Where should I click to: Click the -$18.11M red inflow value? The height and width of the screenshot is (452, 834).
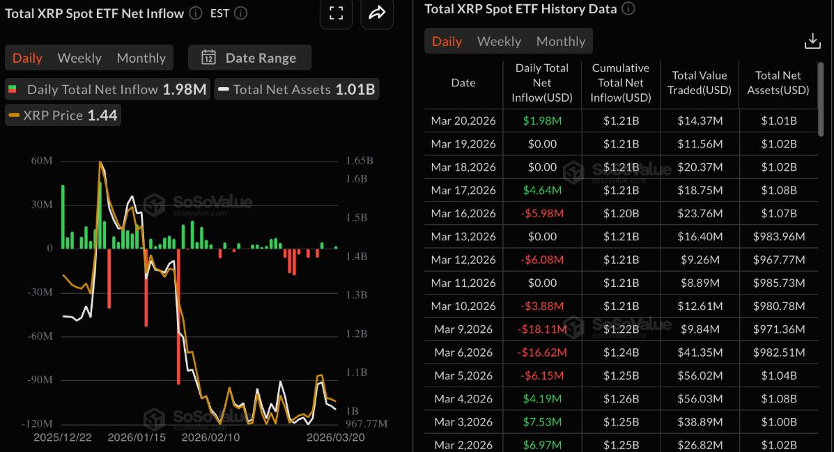pyautogui.click(x=542, y=329)
